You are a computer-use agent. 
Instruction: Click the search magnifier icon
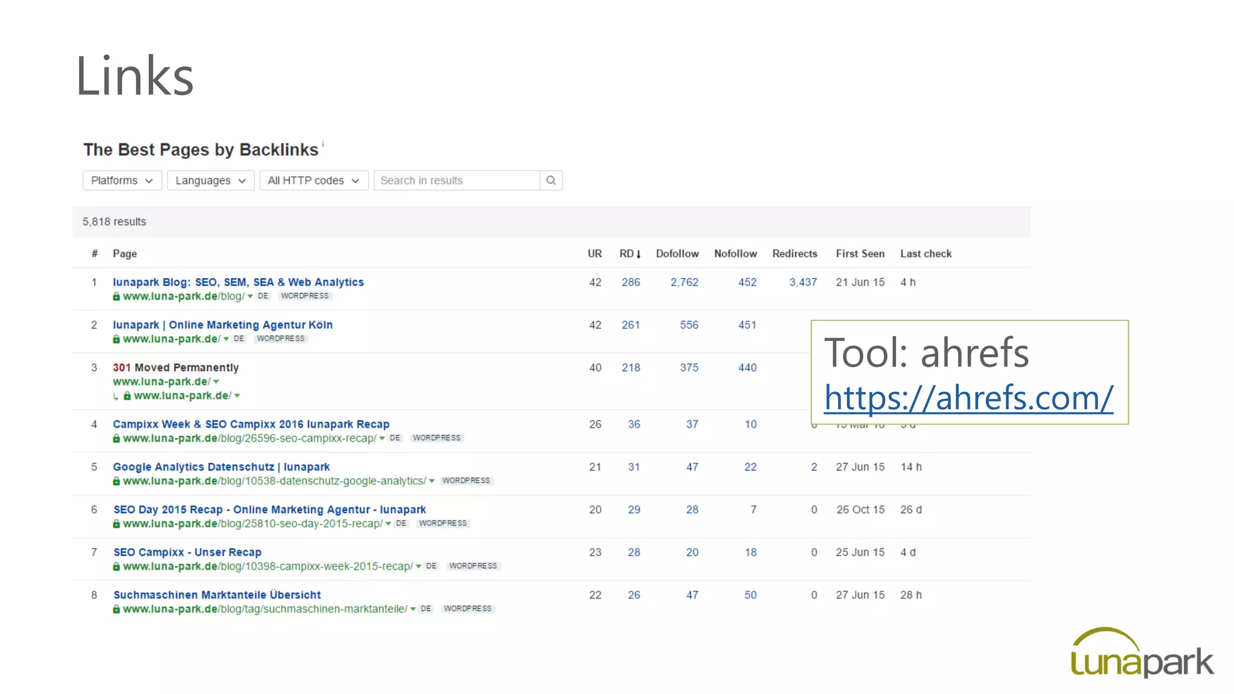tap(551, 180)
